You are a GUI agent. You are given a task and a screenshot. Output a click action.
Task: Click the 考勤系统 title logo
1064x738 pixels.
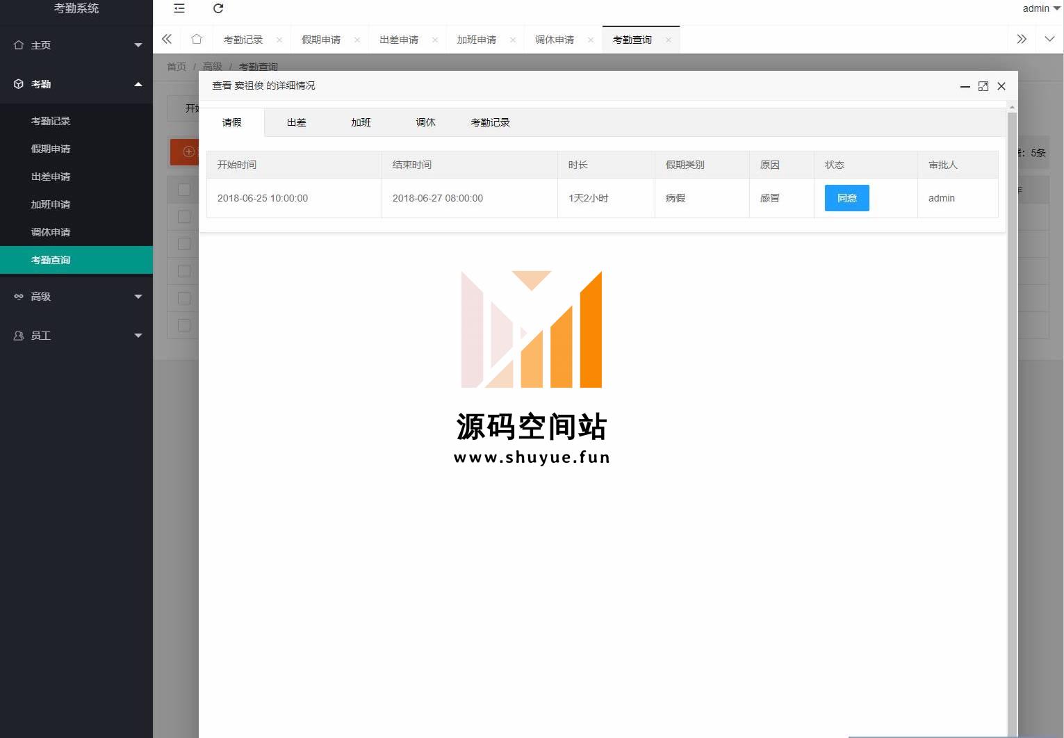click(x=76, y=8)
